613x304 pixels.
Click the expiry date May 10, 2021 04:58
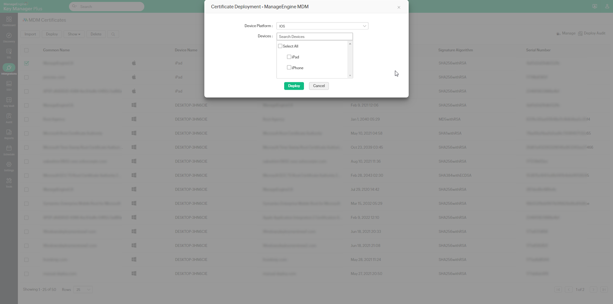pyautogui.click(x=367, y=133)
